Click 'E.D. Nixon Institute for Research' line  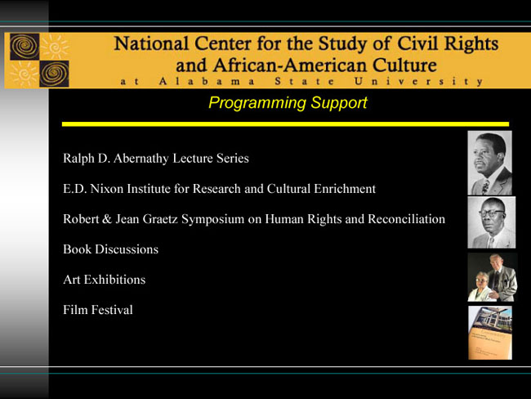tap(219, 189)
